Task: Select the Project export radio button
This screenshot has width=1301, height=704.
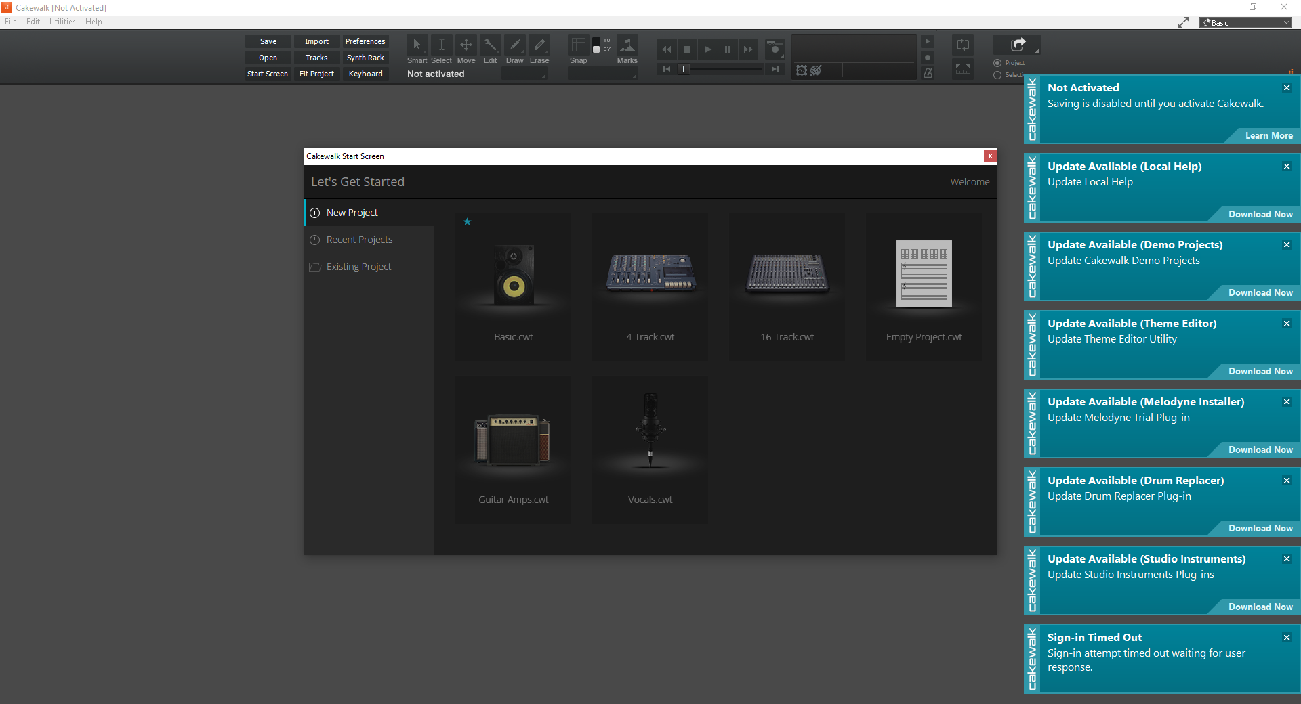Action: 997,63
